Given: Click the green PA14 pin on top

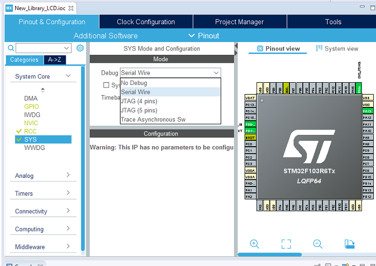Looking at the screenshot, I should [359, 88].
